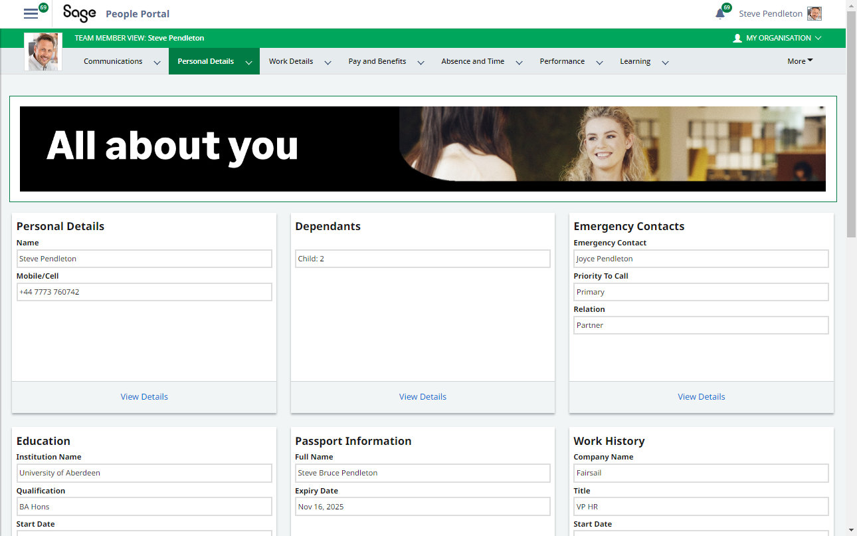Click Steve Pendleton's avatar in header
This screenshot has height=536, width=857.
814,14
